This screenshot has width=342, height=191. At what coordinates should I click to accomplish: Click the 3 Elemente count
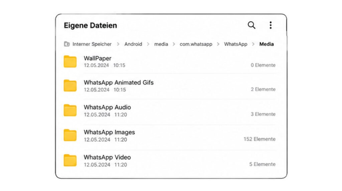coord(263,114)
